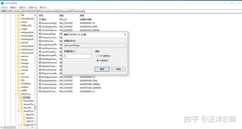Click the 名称 column header
The image size is (242, 129).
pyautogui.click(x=48, y=15)
